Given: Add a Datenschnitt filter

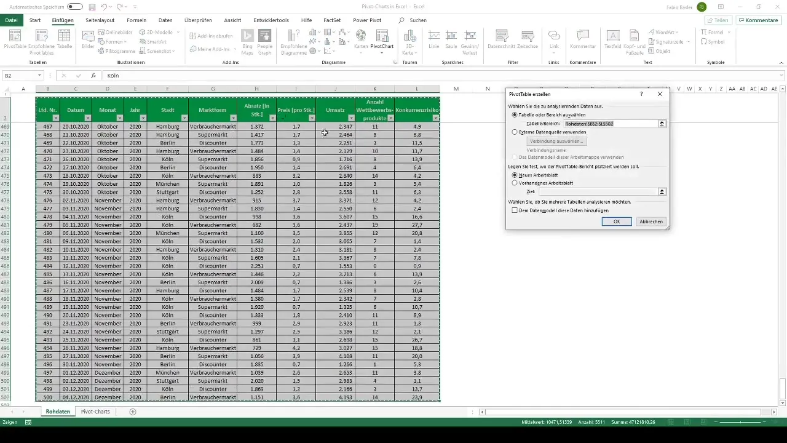Looking at the screenshot, I should (502, 39).
